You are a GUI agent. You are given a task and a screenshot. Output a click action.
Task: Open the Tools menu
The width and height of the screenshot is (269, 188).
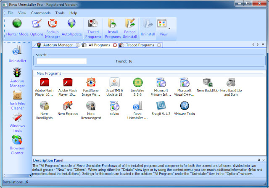60,13
